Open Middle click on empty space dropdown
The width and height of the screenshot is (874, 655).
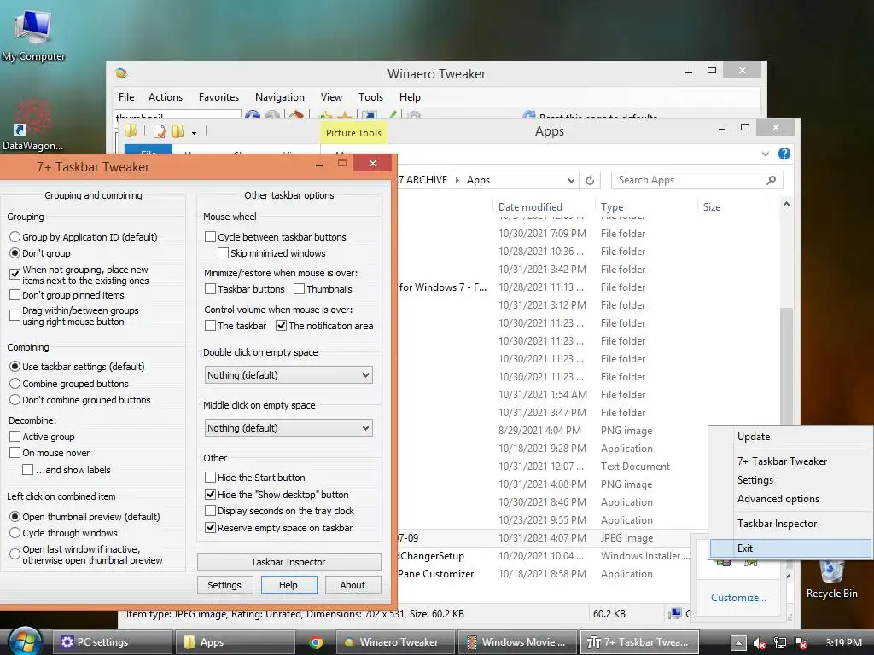click(x=288, y=428)
